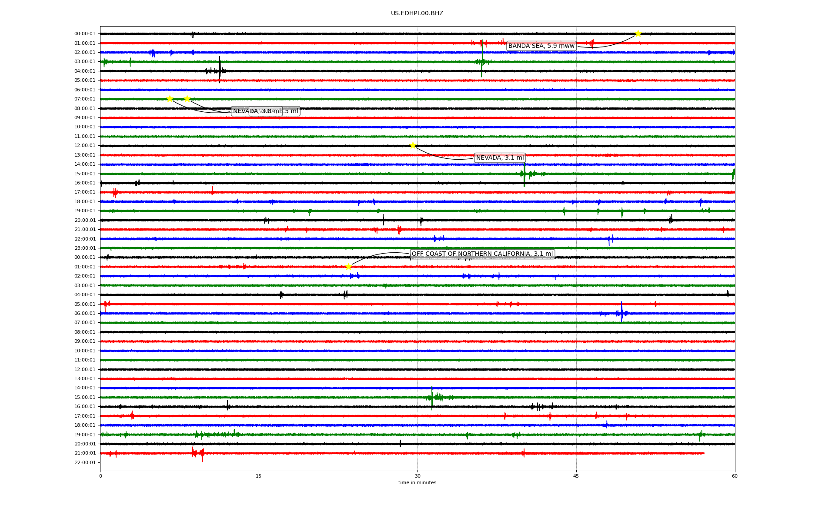Click the x-axis label time in minutes
Viewport: 835px width, 522px height.
pos(417,483)
